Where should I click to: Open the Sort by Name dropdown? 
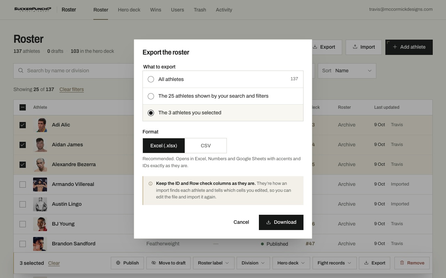(x=347, y=71)
